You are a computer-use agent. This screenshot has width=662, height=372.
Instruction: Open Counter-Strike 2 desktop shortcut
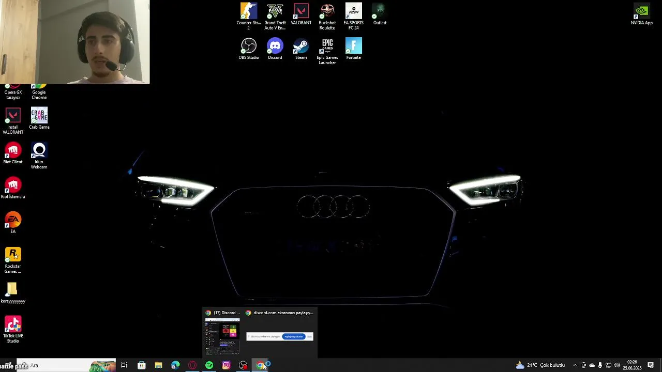[x=249, y=17]
